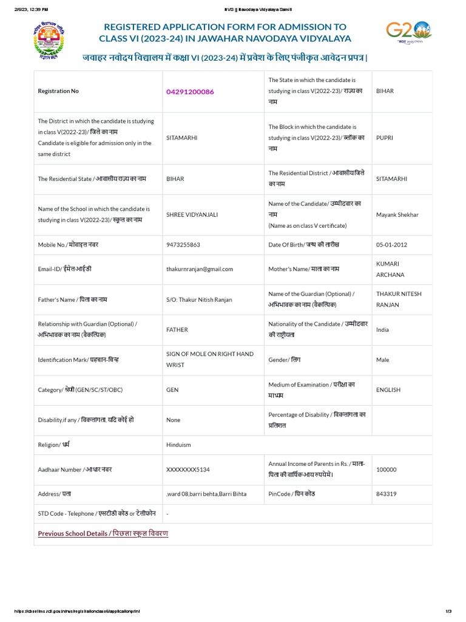This screenshot has width=466, height=622.
Task: Click the annual income value 100000
Action: click(387, 470)
